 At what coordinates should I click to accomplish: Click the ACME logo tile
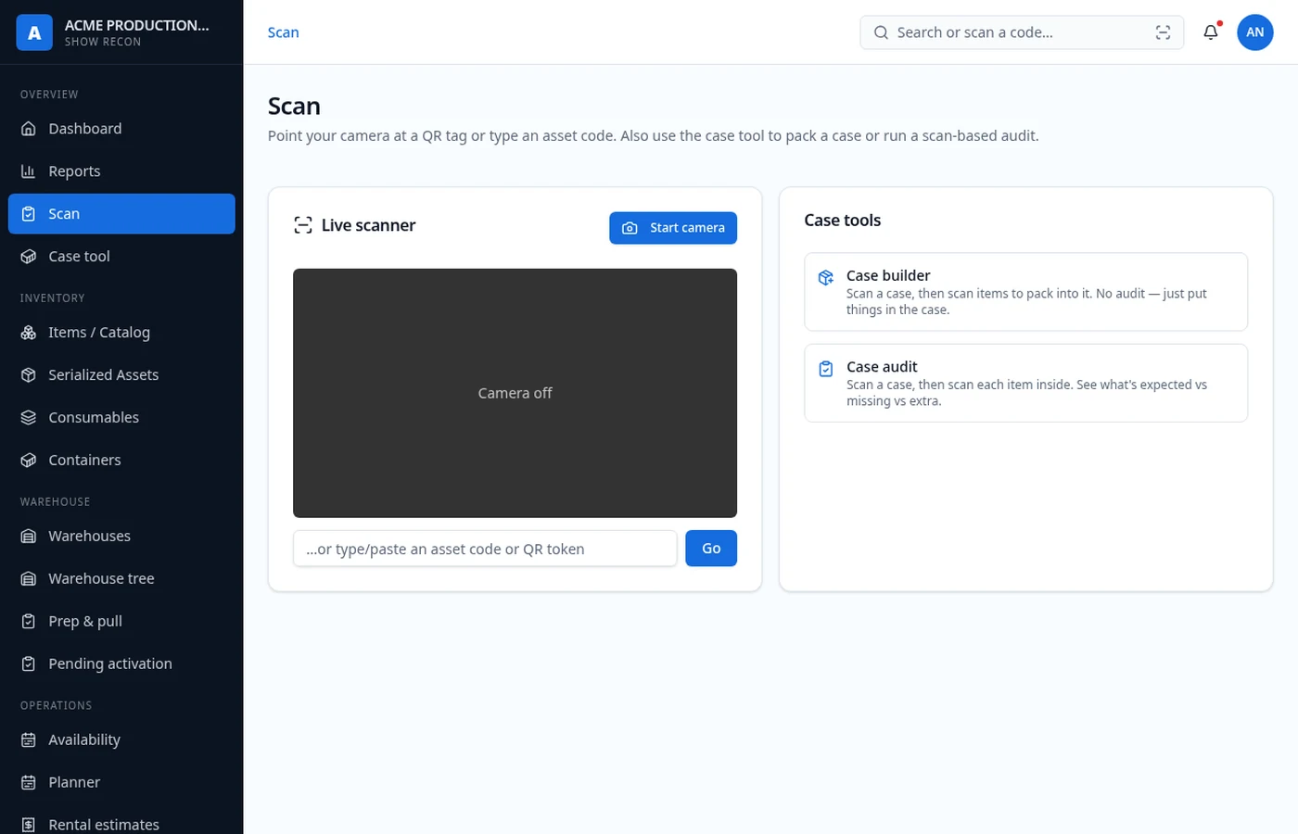(34, 32)
